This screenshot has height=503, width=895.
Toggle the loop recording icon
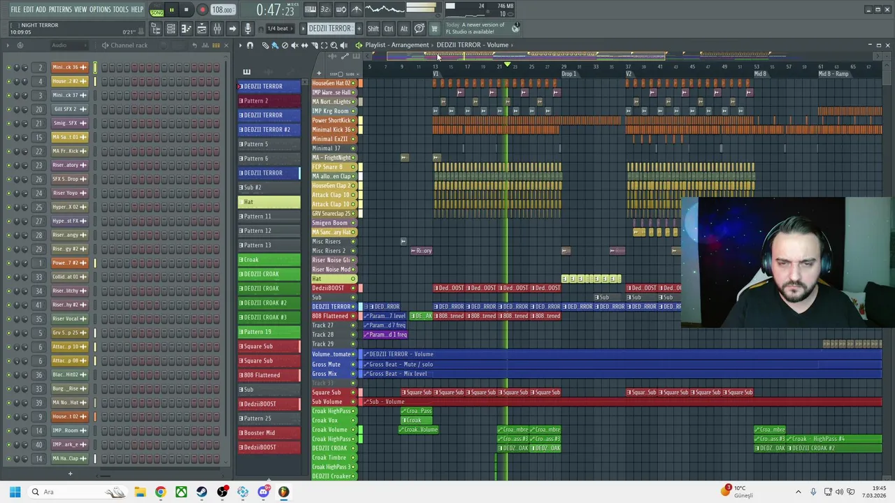[x=341, y=10]
